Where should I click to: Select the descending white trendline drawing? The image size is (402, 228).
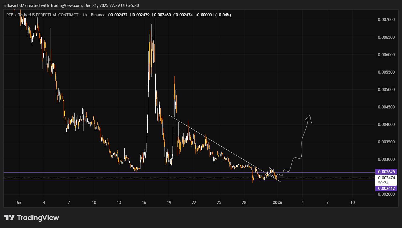point(225,149)
